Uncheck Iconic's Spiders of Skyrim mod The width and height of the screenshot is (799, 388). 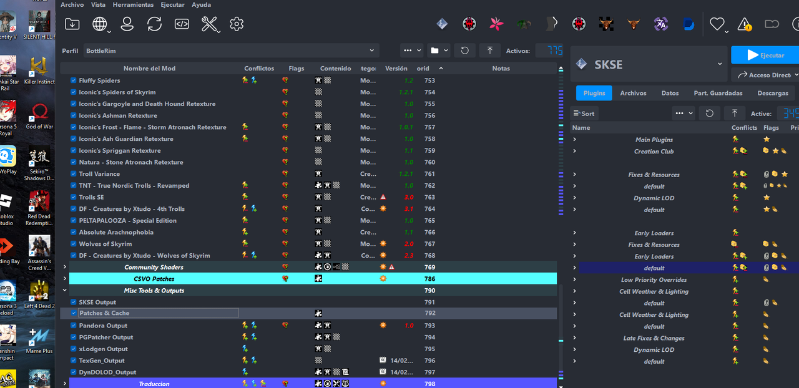pyautogui.click(x=74, y=92)
